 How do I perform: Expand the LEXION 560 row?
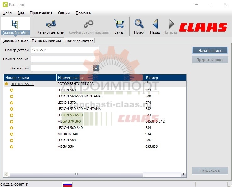point(12,90)
